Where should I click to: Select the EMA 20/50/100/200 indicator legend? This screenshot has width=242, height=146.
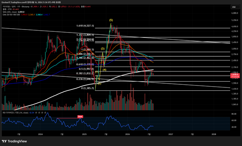pos(11,14)
